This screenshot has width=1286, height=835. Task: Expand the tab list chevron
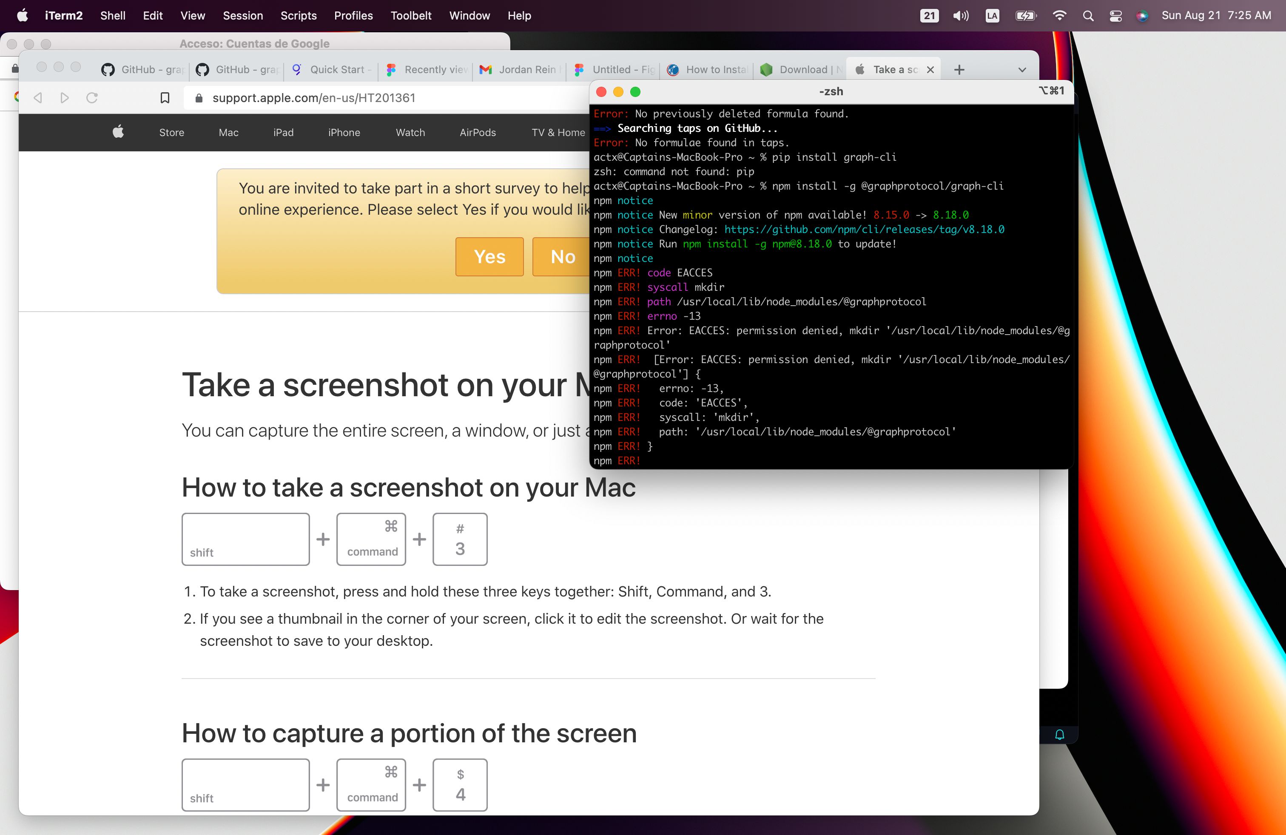[x=1022, y=70]
